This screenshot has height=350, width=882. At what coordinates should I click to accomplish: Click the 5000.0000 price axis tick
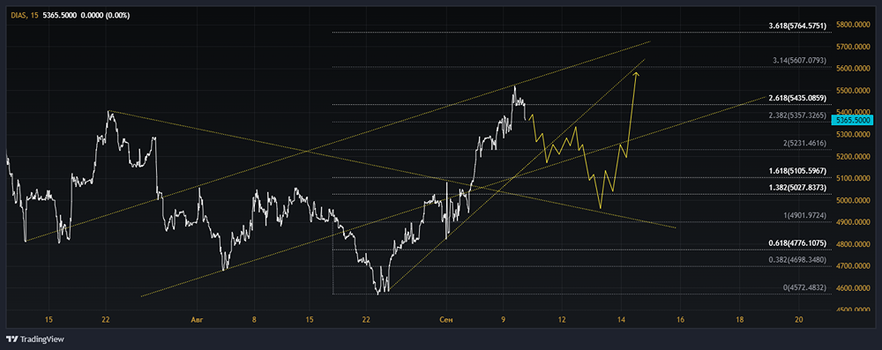[854, 200]
